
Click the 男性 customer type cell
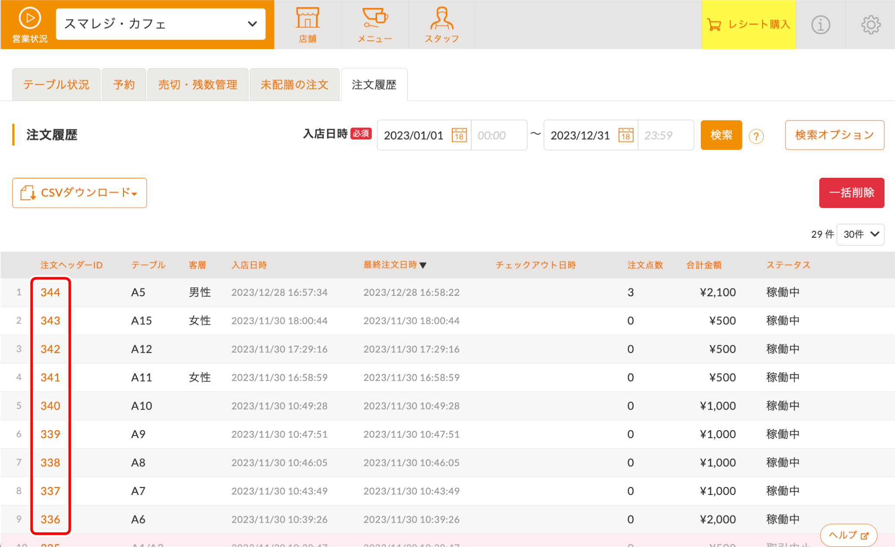pos(200,292)
